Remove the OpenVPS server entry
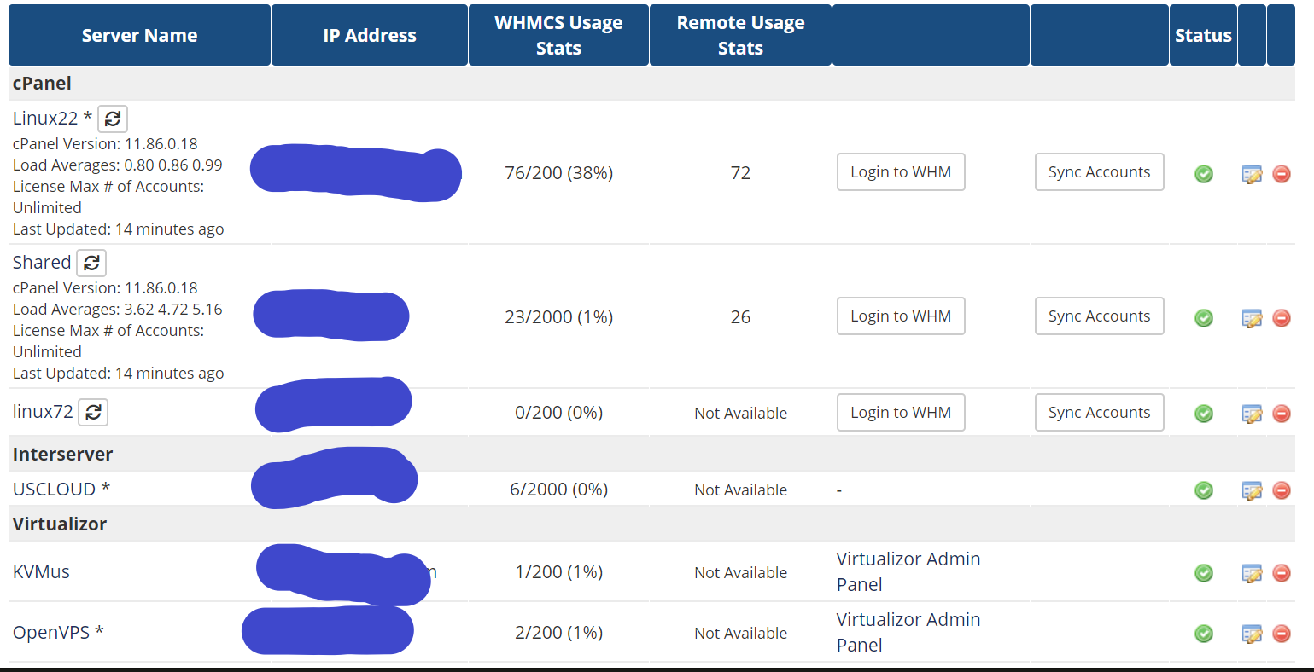 1282,634
